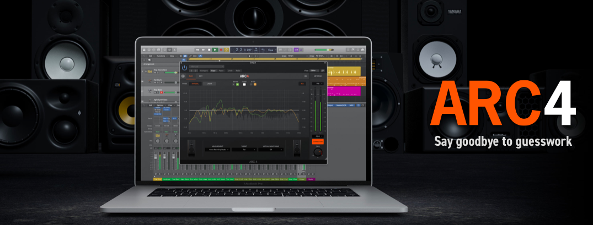Click the Fast Forward transport button
593x225 pixels.
203,50
